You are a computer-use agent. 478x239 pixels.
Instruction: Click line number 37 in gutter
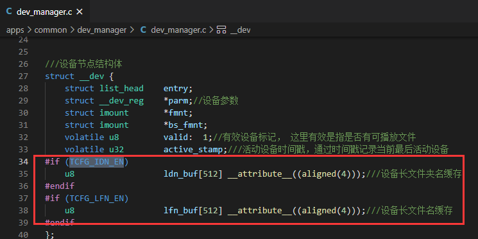click(x=23, y=199)
